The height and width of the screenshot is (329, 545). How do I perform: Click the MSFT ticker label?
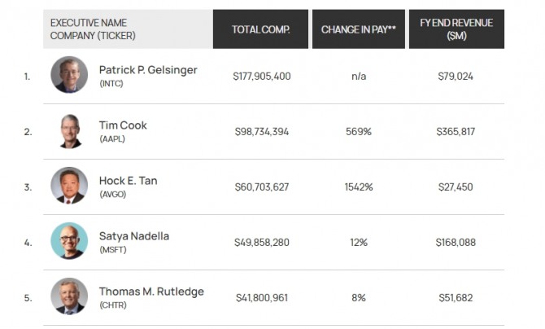112,250
